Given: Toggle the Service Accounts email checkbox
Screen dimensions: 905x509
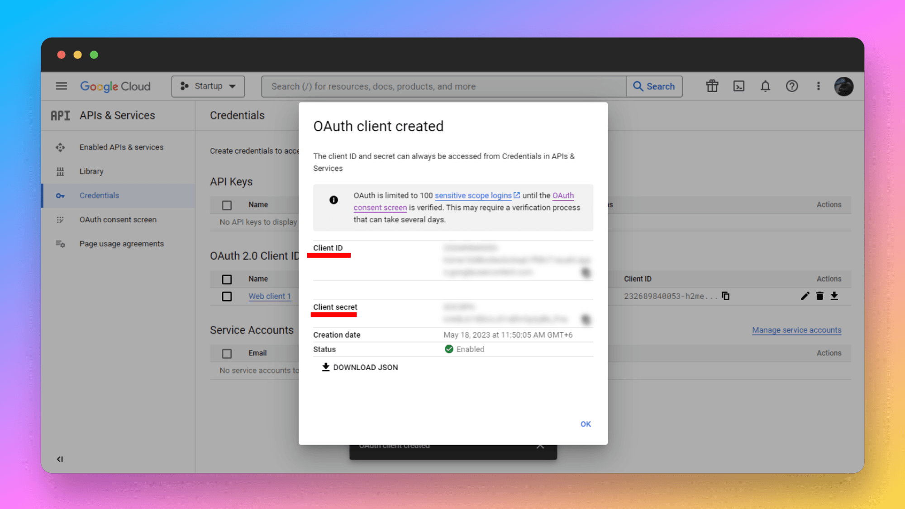Looking at the screenshot, I should [227, 353].
